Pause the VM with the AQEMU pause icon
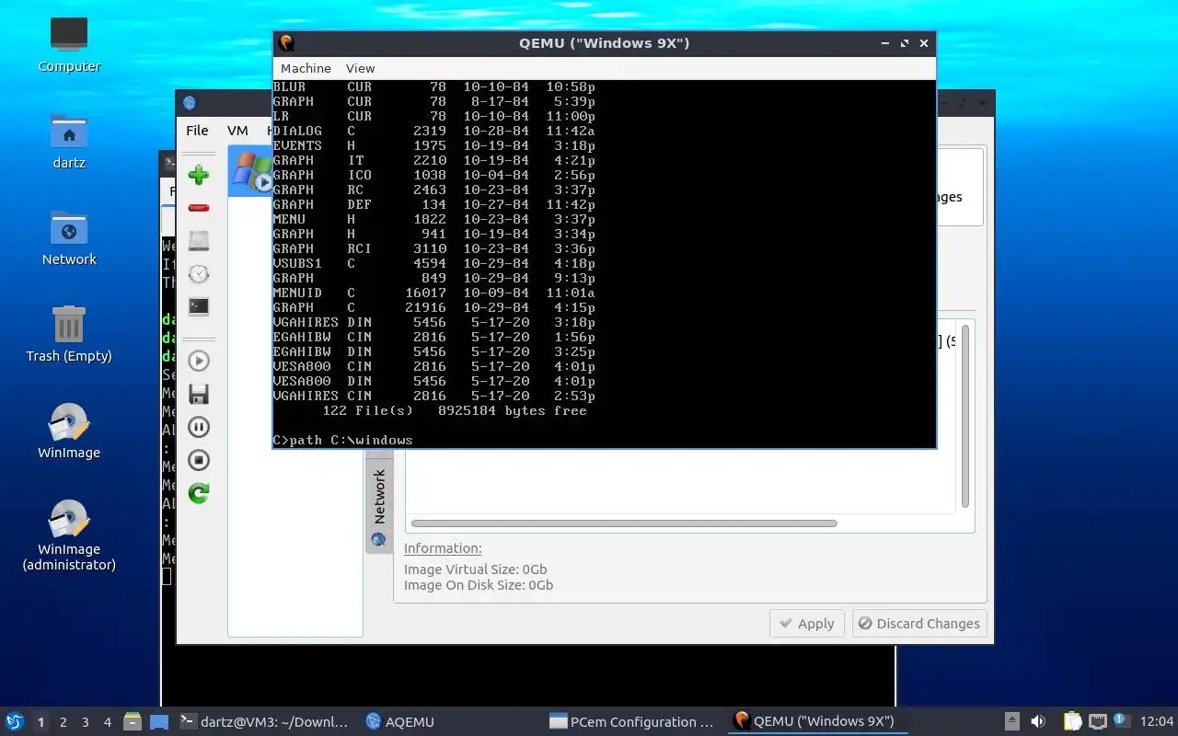Screen dimensions: 1178x736 (x=198, y=427)
